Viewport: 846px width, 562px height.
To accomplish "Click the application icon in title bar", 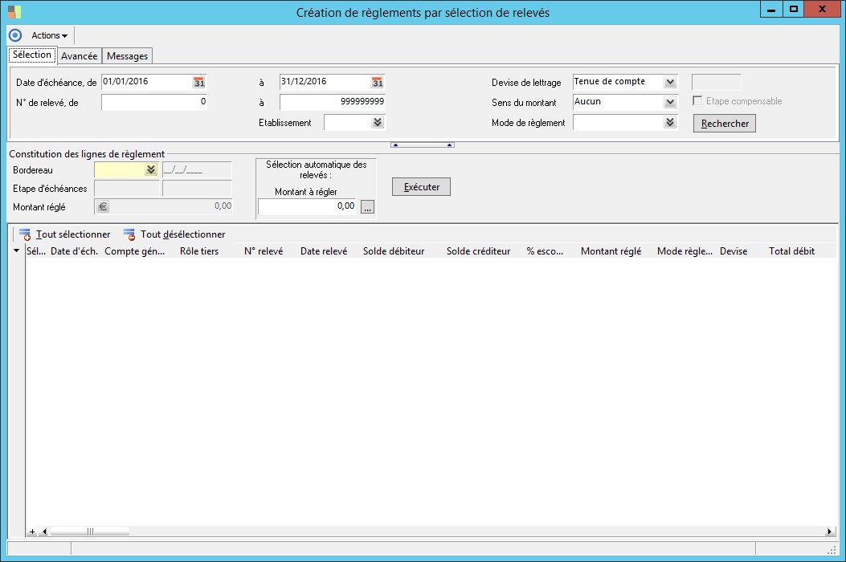I will 14,12.
